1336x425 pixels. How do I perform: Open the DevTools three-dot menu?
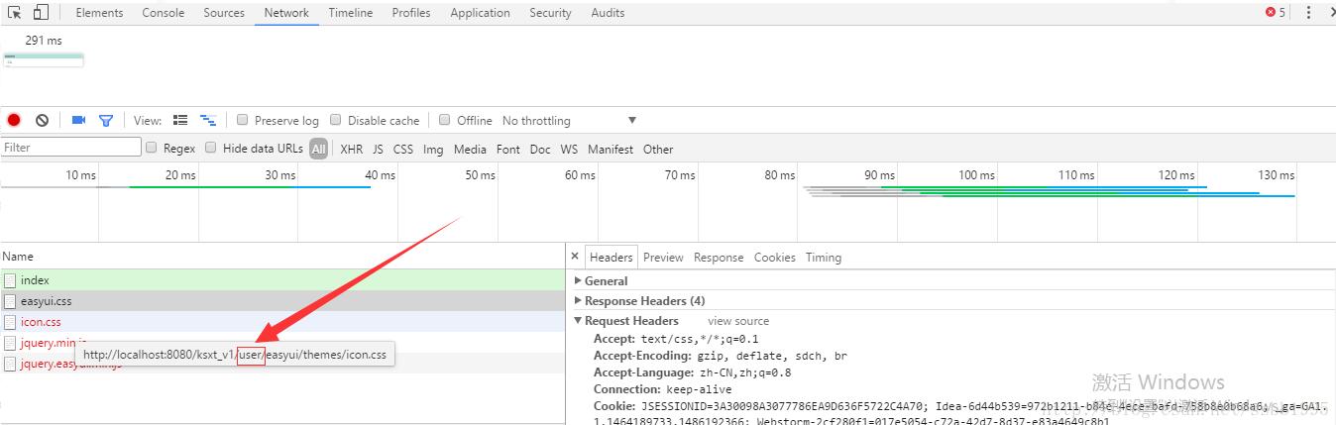point(1308,13)
